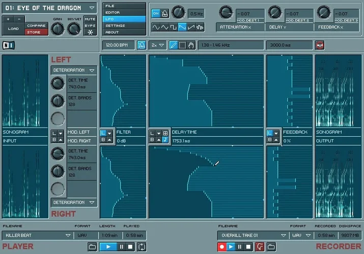The width and height of the screenshot is (364, 254).
Task: Click the COMPARE button
Action: [x=36, y=25]
